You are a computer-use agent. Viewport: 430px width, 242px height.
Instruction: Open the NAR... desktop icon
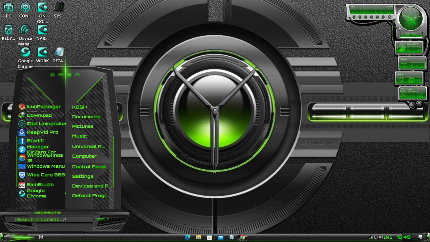(42, 32)
